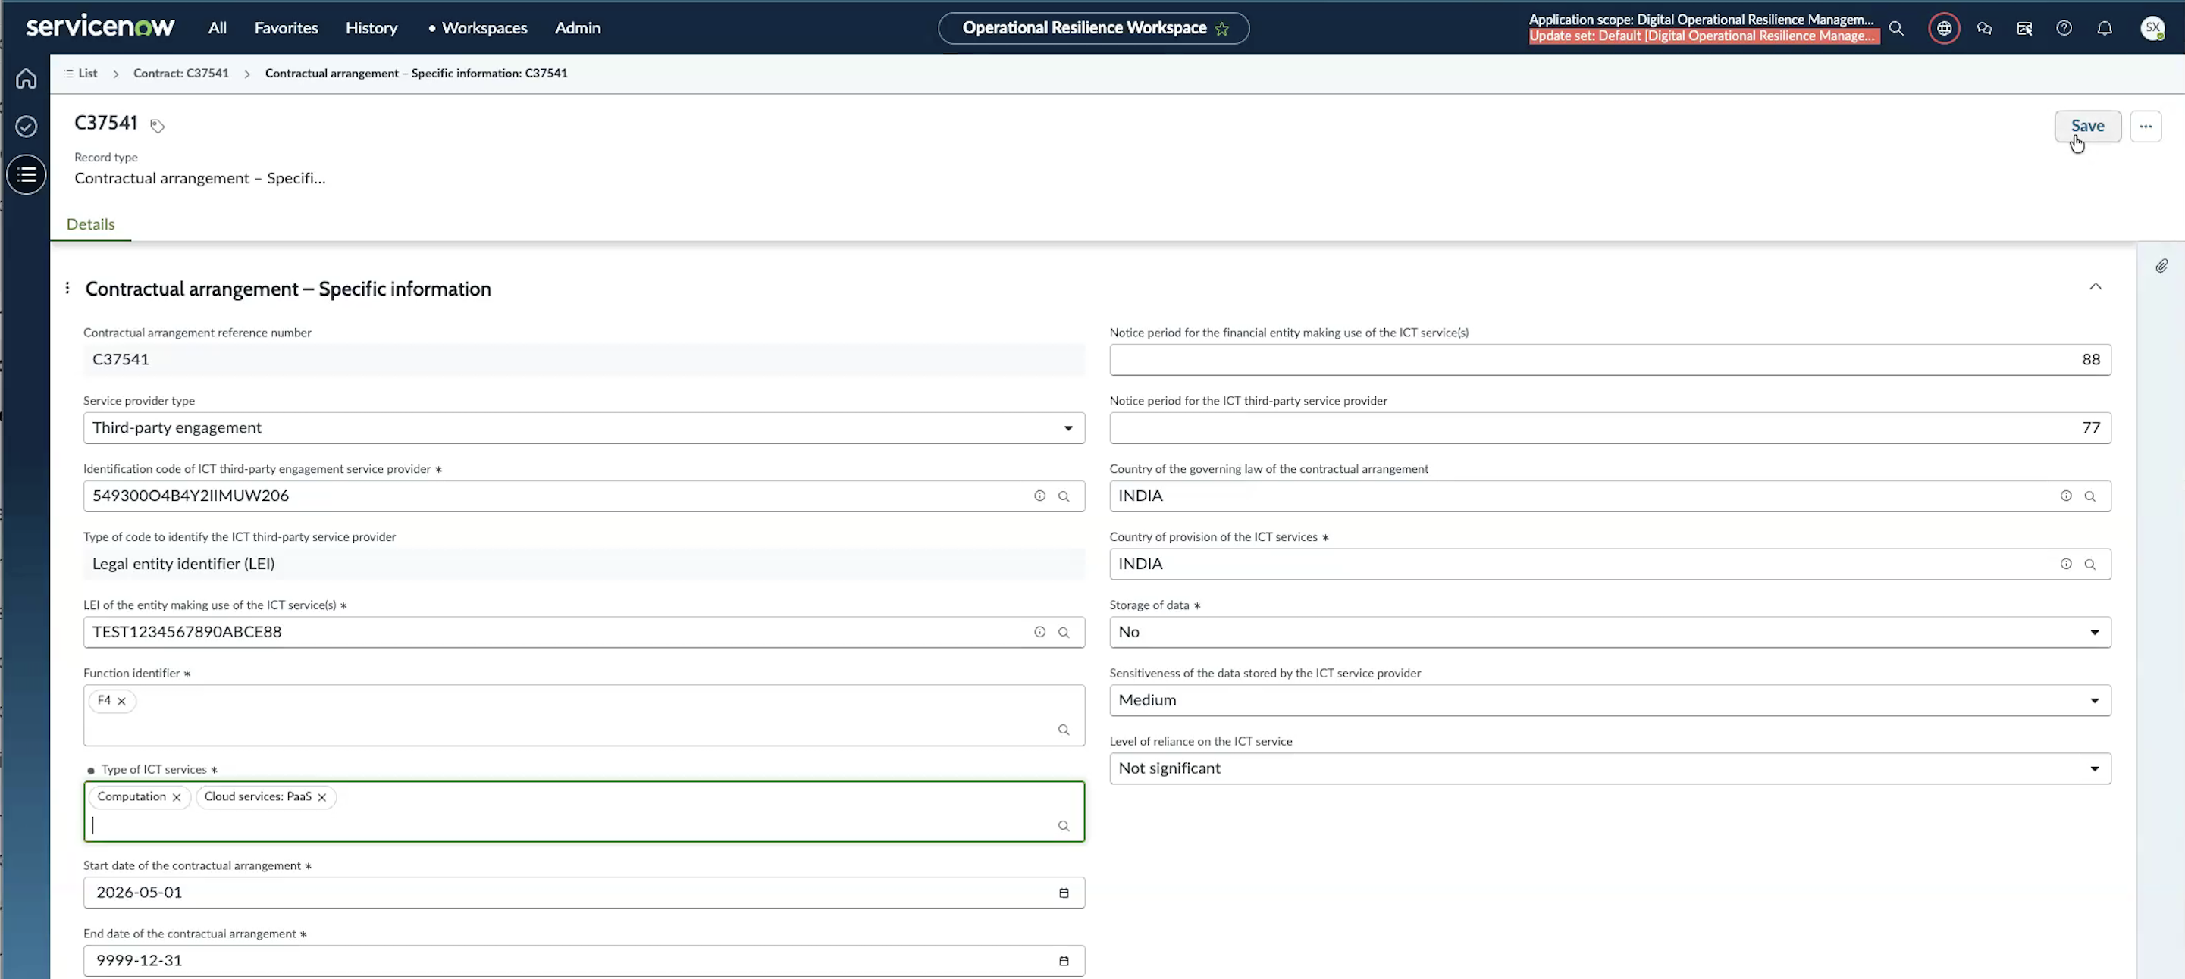Show info for Country of governing law
The image size is (2185, 979).
(2066, 496)
